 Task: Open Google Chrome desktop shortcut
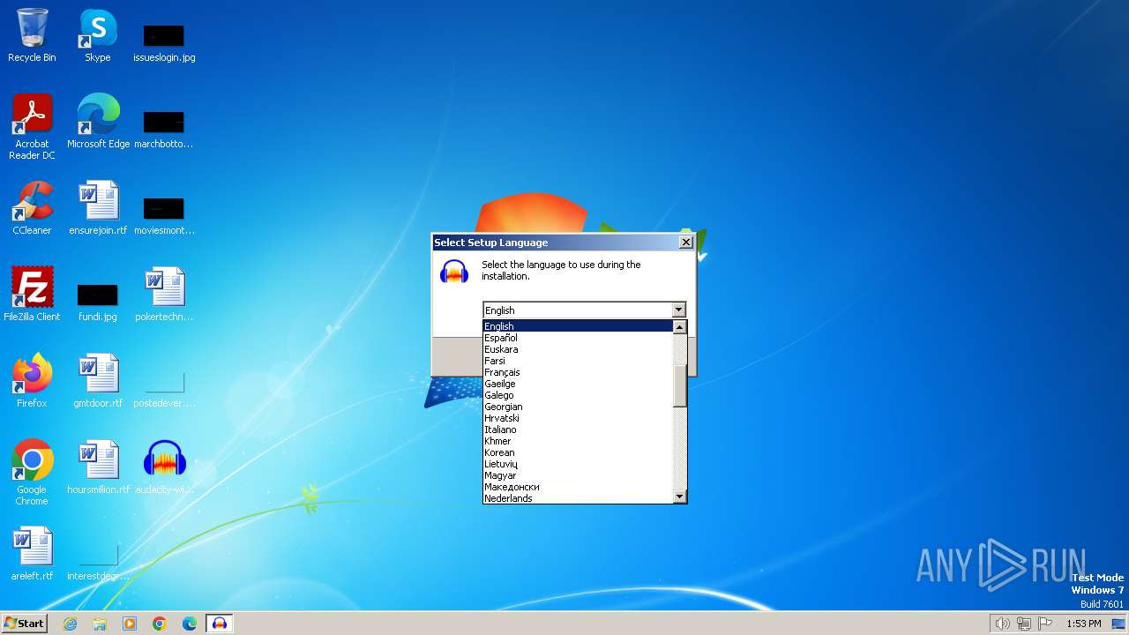tap(32, 473)
